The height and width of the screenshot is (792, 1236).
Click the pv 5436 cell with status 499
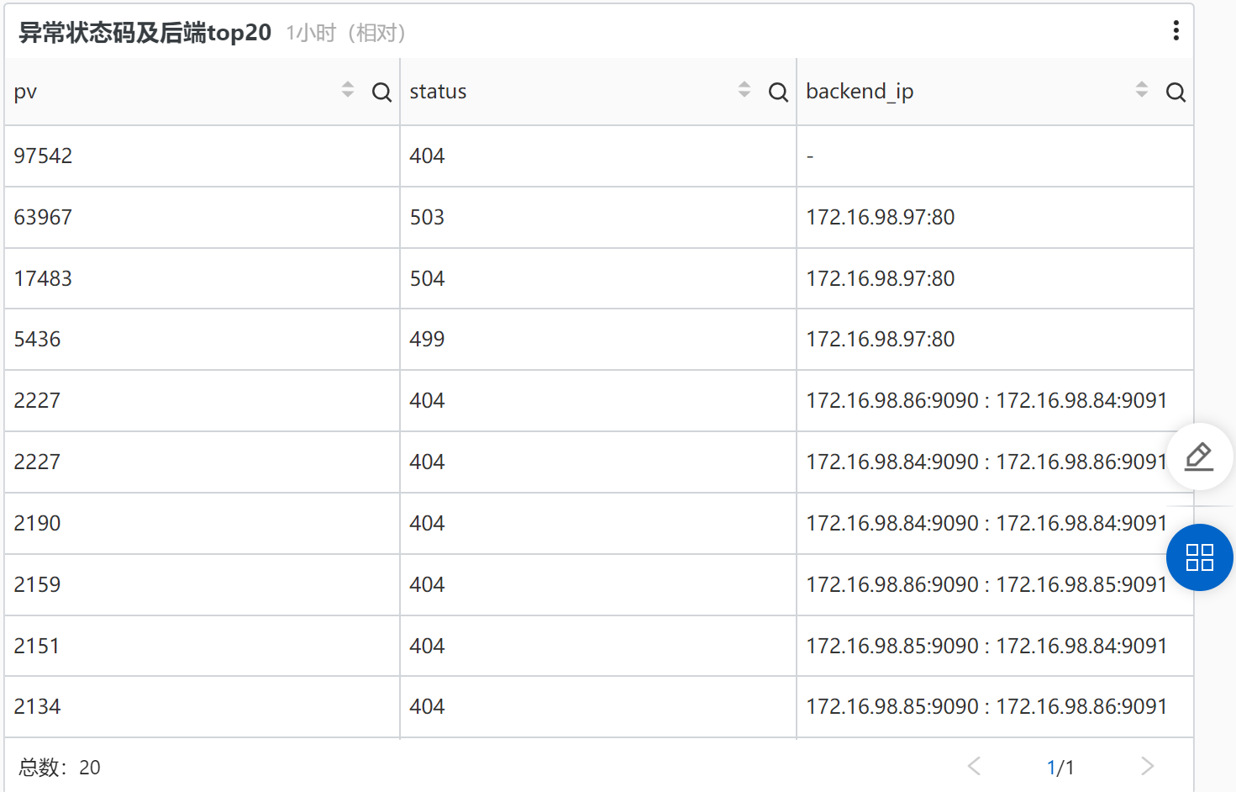click(38, 340)
